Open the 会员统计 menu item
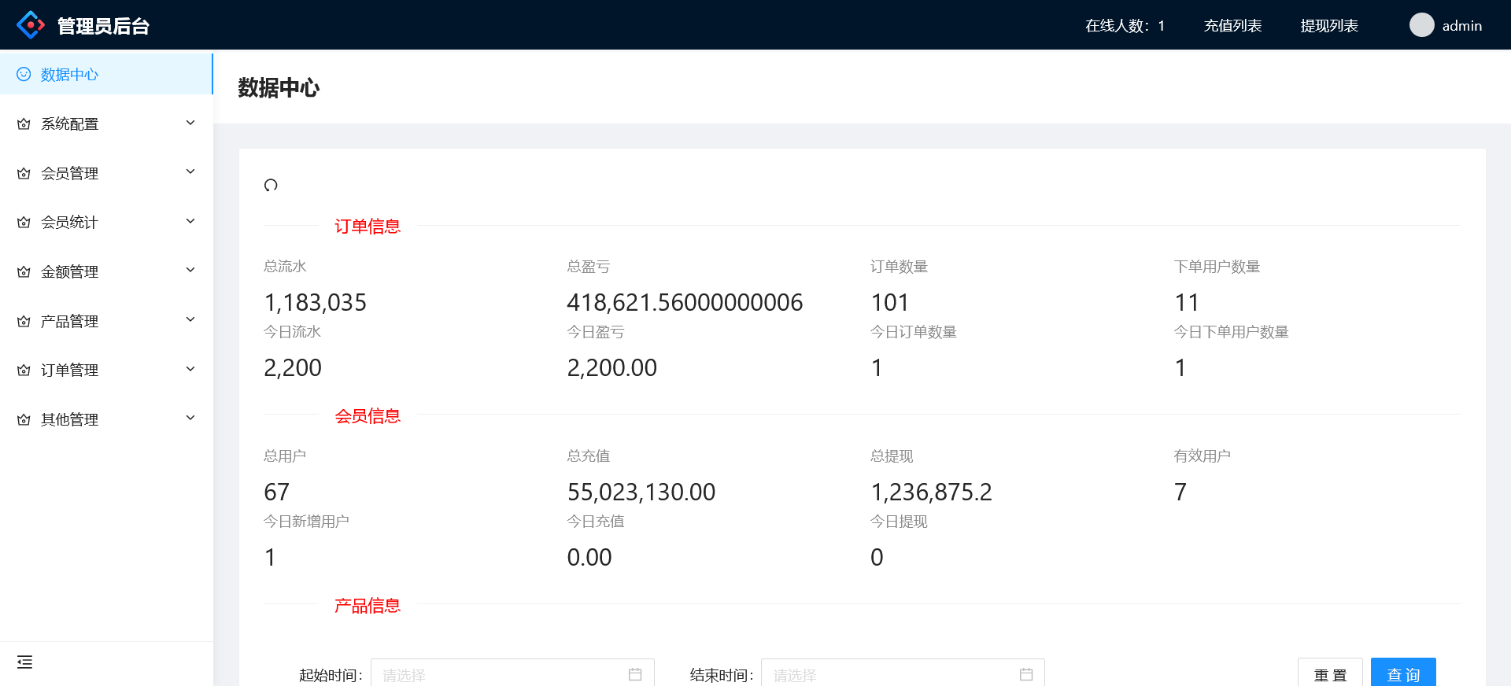Image resolution: width=1511 pixels, height=686 pixels. point(69,223)
